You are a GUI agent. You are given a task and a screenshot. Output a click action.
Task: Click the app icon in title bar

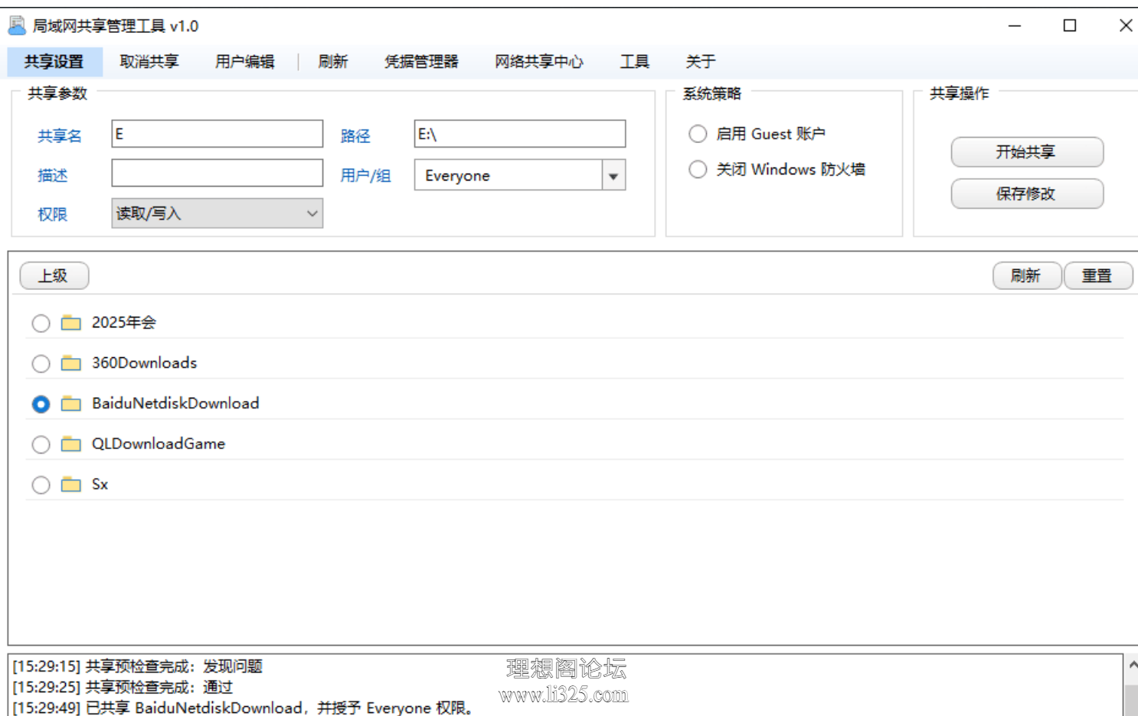[x=17, y=26]
